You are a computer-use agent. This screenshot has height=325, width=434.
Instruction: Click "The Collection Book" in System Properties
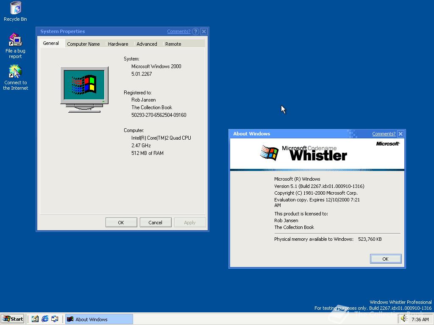pos(152,107)
